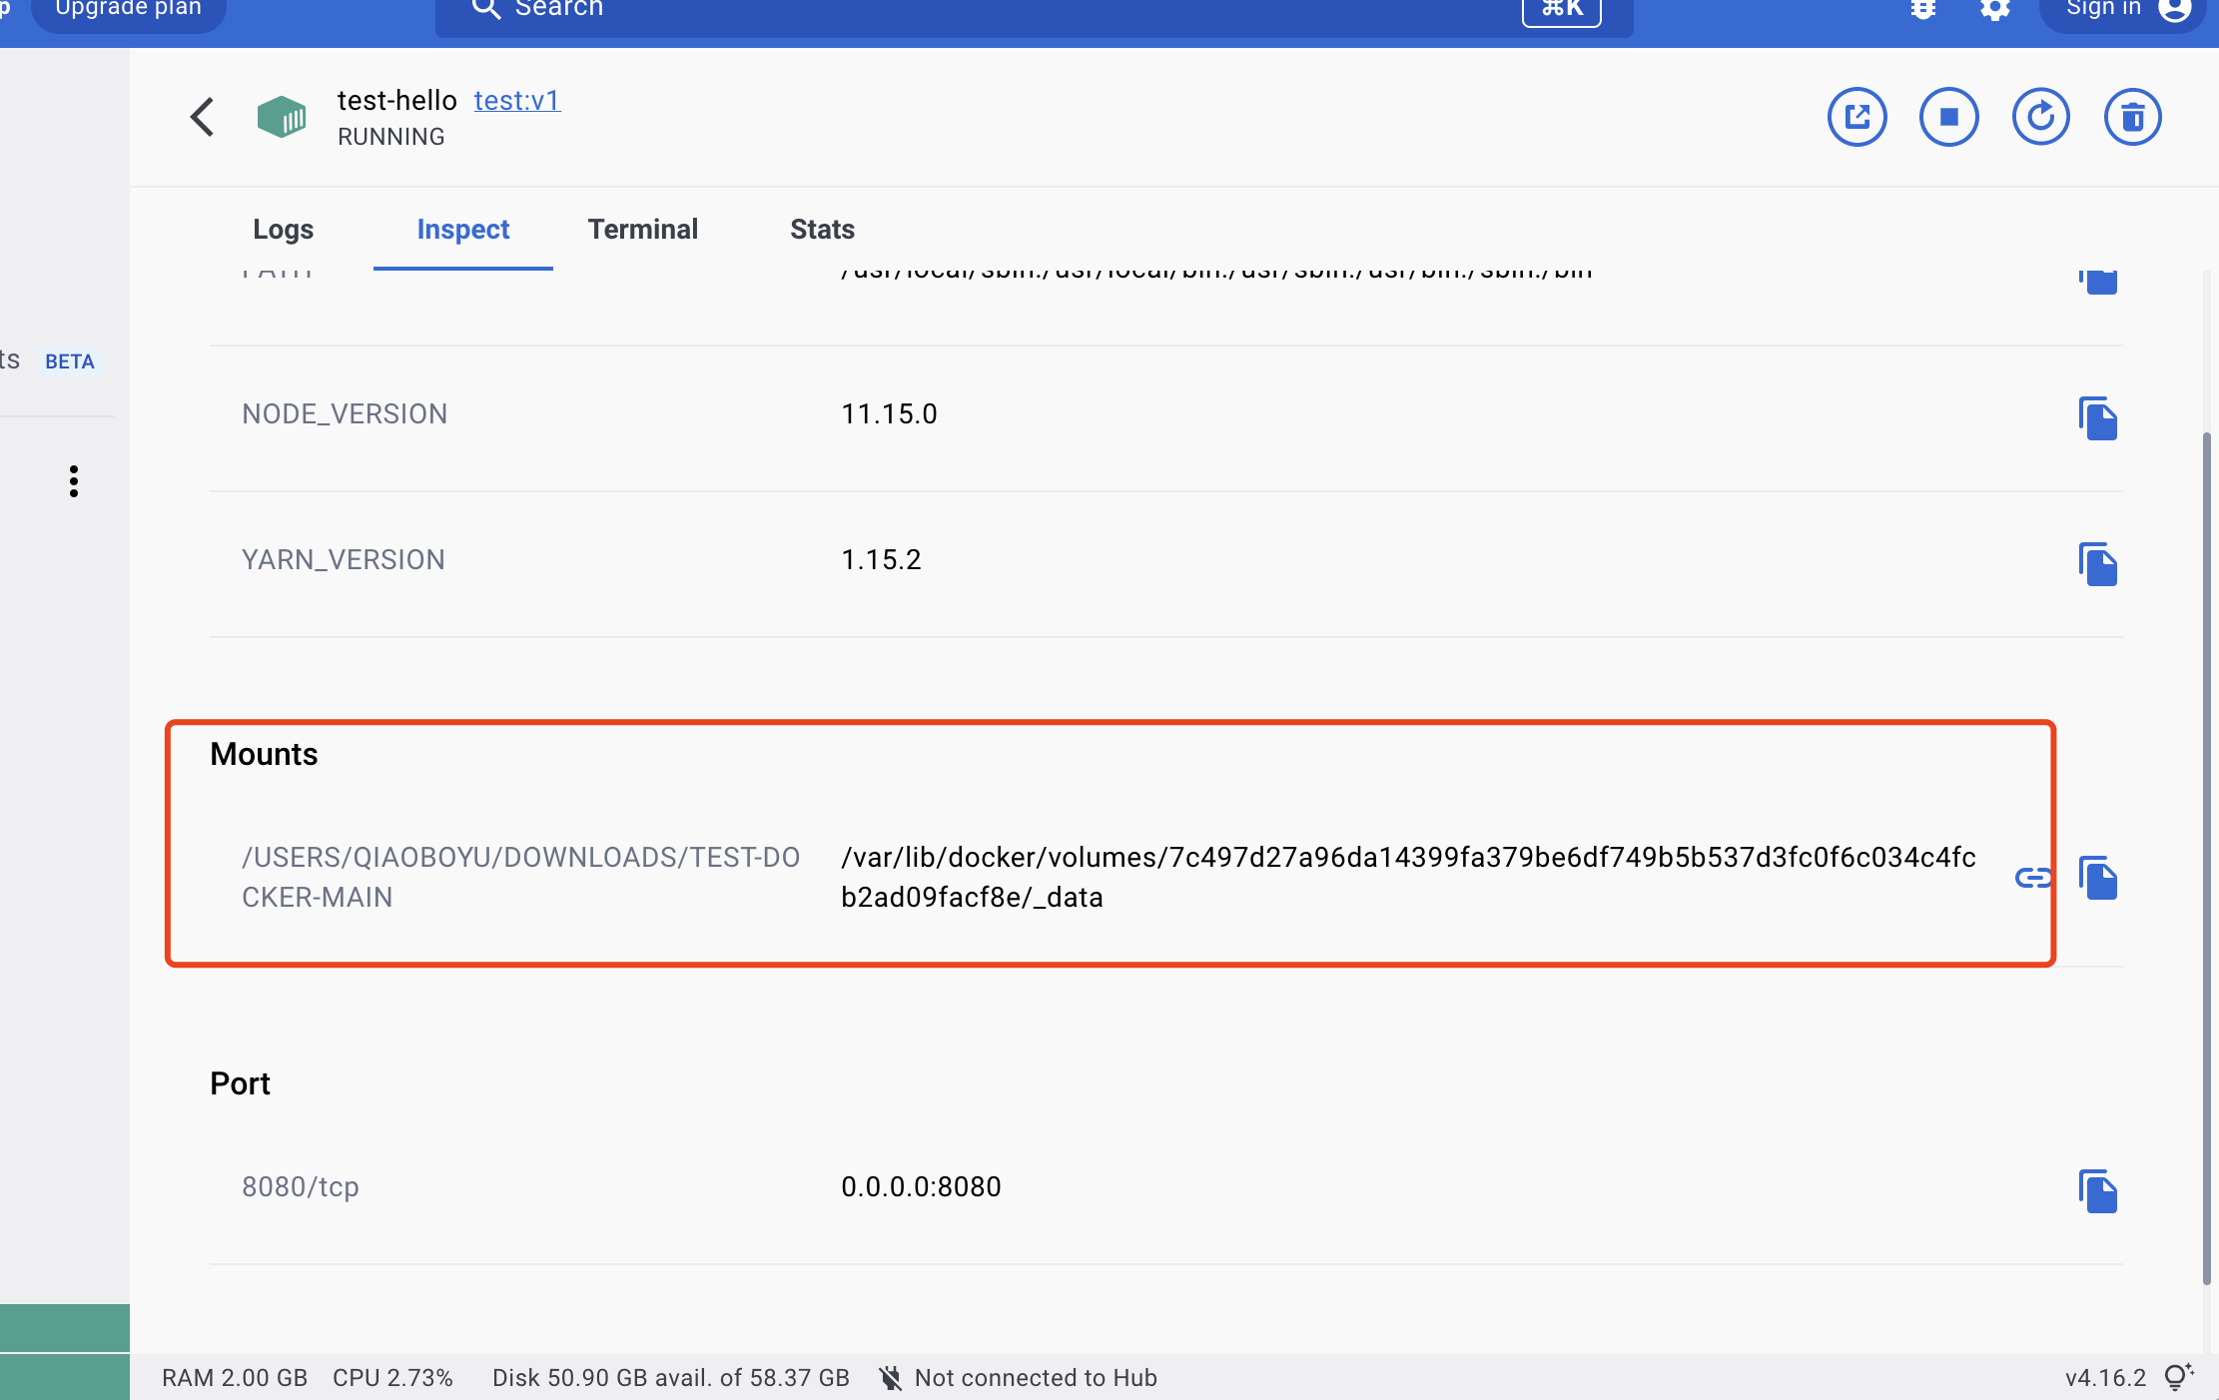Copy the 0.0.0.0:8080 port binding

pos(2098,1192)
